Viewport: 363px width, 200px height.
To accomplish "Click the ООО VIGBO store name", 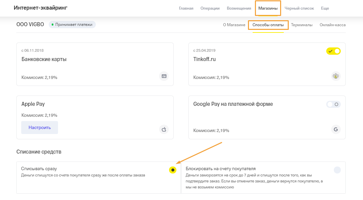I will 30,25.
